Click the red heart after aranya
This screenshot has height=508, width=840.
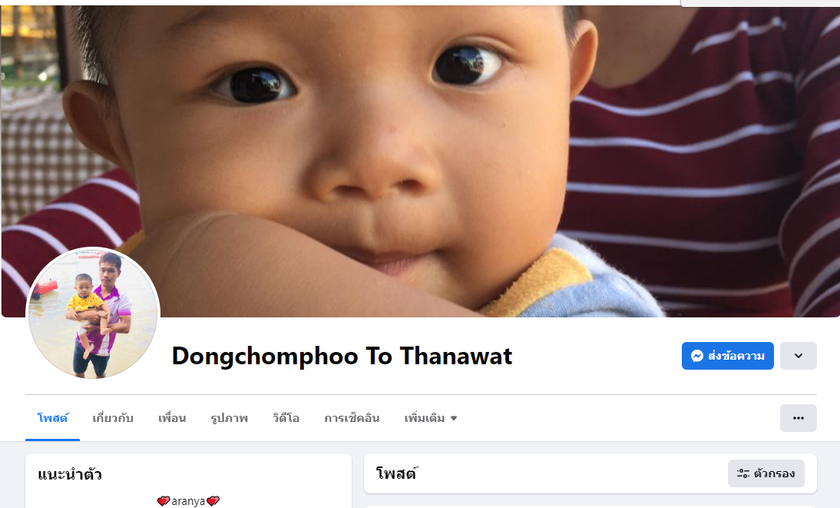[213, 501]
